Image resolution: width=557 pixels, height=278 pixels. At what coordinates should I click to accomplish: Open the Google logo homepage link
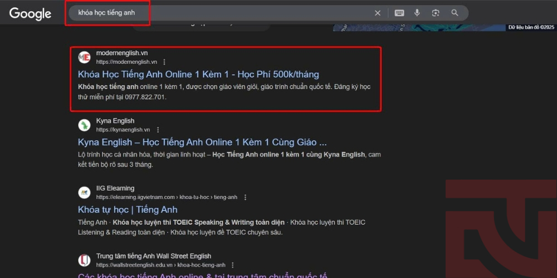pyautogui.click(x=30, y=13)
